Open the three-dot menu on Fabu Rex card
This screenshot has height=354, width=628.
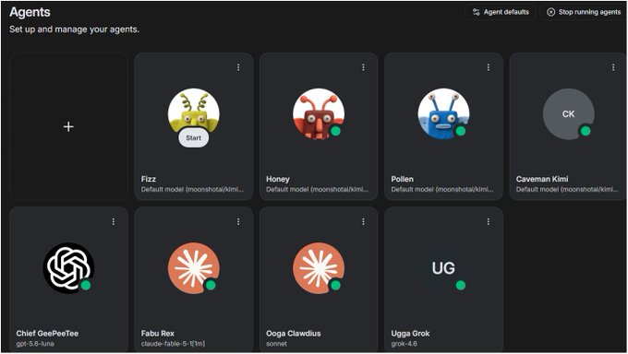click(238, 221)
